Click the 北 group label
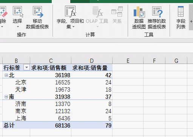The height and width of the screenshot is (137, 193). (x=12, y=75)
